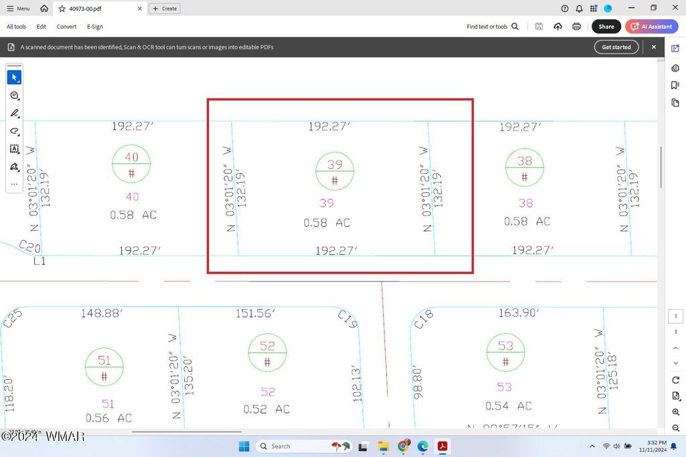The height and width of the screenshot is (457, 686).
Task: Open the bookmarks panel in the sidebar
Action: 675,86
